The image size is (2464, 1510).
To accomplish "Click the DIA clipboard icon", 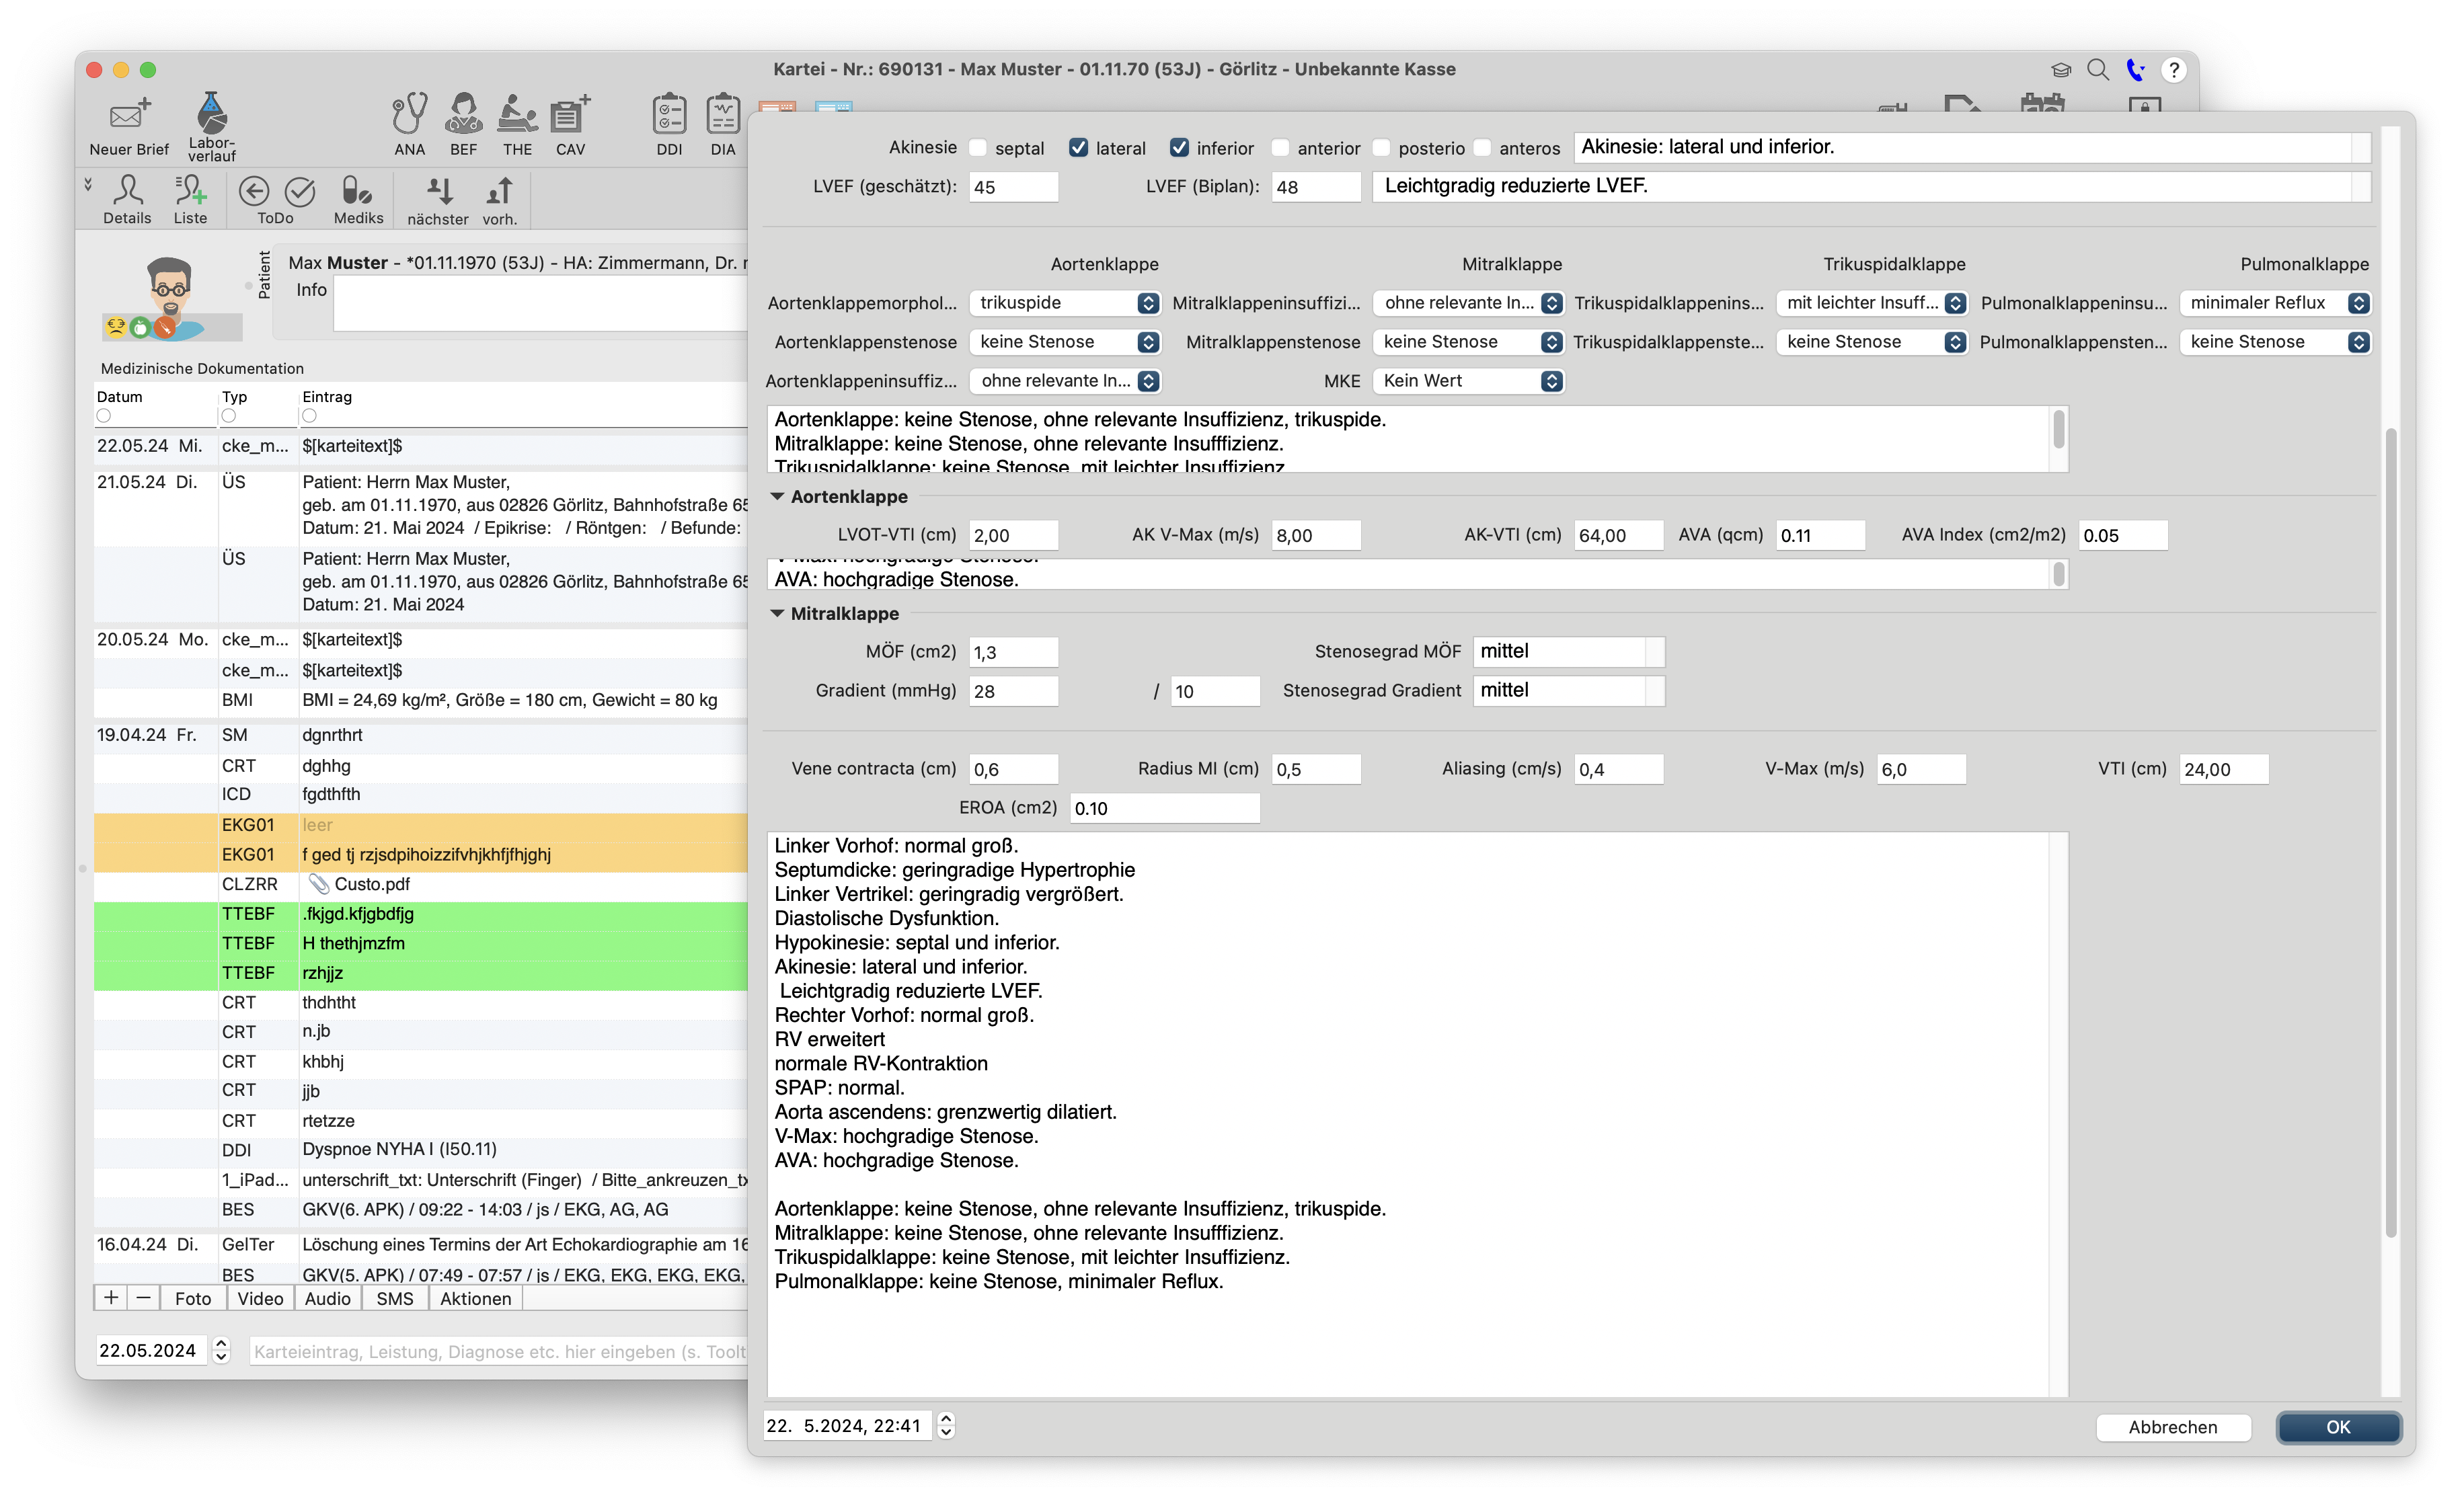I will [722, 114].
